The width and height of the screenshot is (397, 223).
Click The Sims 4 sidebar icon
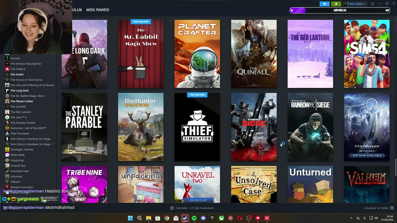pyautogui.click(x=7, y=117)
